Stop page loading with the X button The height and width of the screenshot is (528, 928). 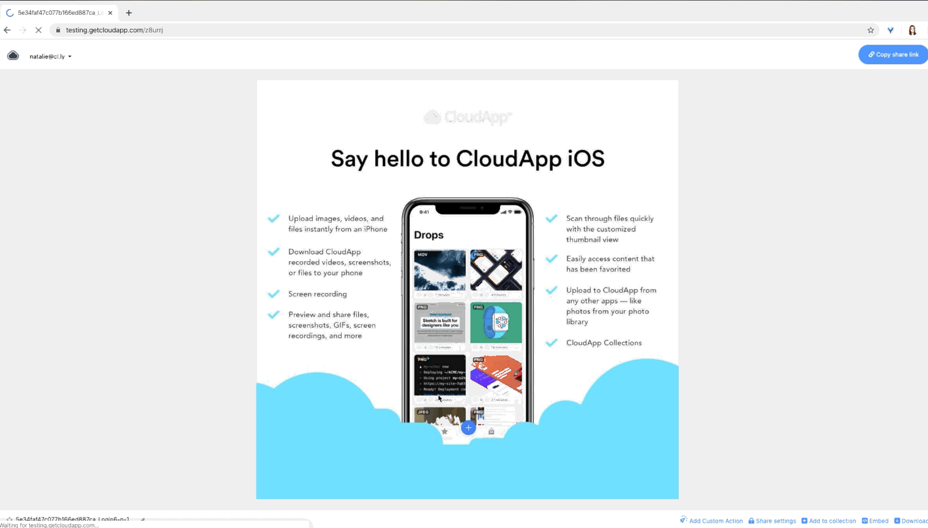tap(38, 30)
